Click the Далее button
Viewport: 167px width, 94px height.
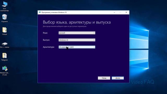click(118, 78)
